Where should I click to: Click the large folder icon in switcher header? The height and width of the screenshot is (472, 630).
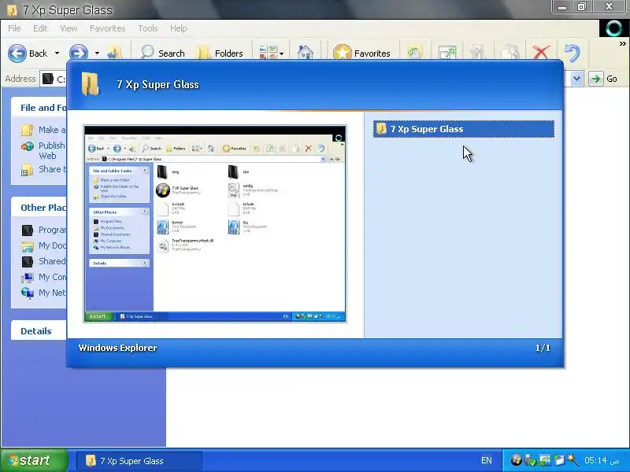coord(90,84)
